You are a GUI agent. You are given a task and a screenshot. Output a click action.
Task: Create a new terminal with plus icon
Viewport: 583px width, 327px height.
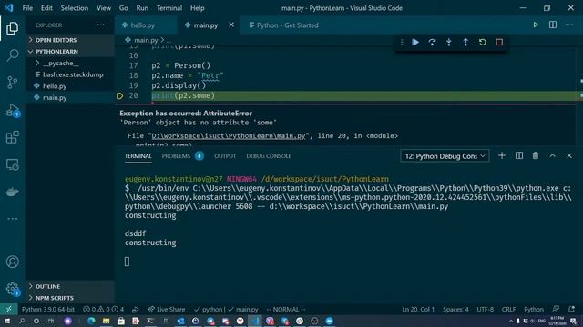point(502,155)
